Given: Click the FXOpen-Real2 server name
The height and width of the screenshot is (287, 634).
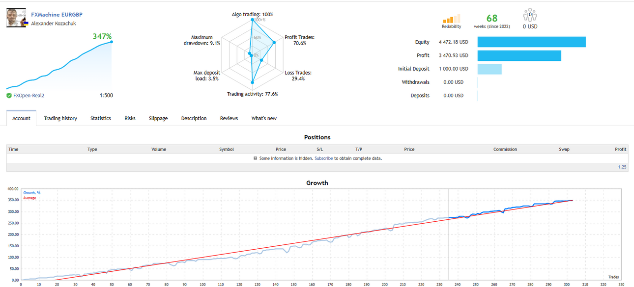Looking at the screenshot, I should [x=29, y=95].
